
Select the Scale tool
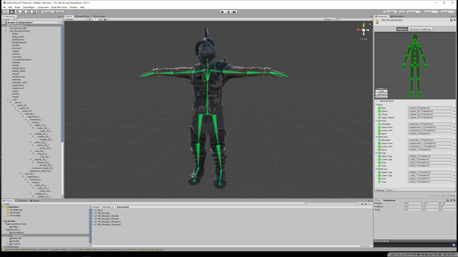coord(23,12)
